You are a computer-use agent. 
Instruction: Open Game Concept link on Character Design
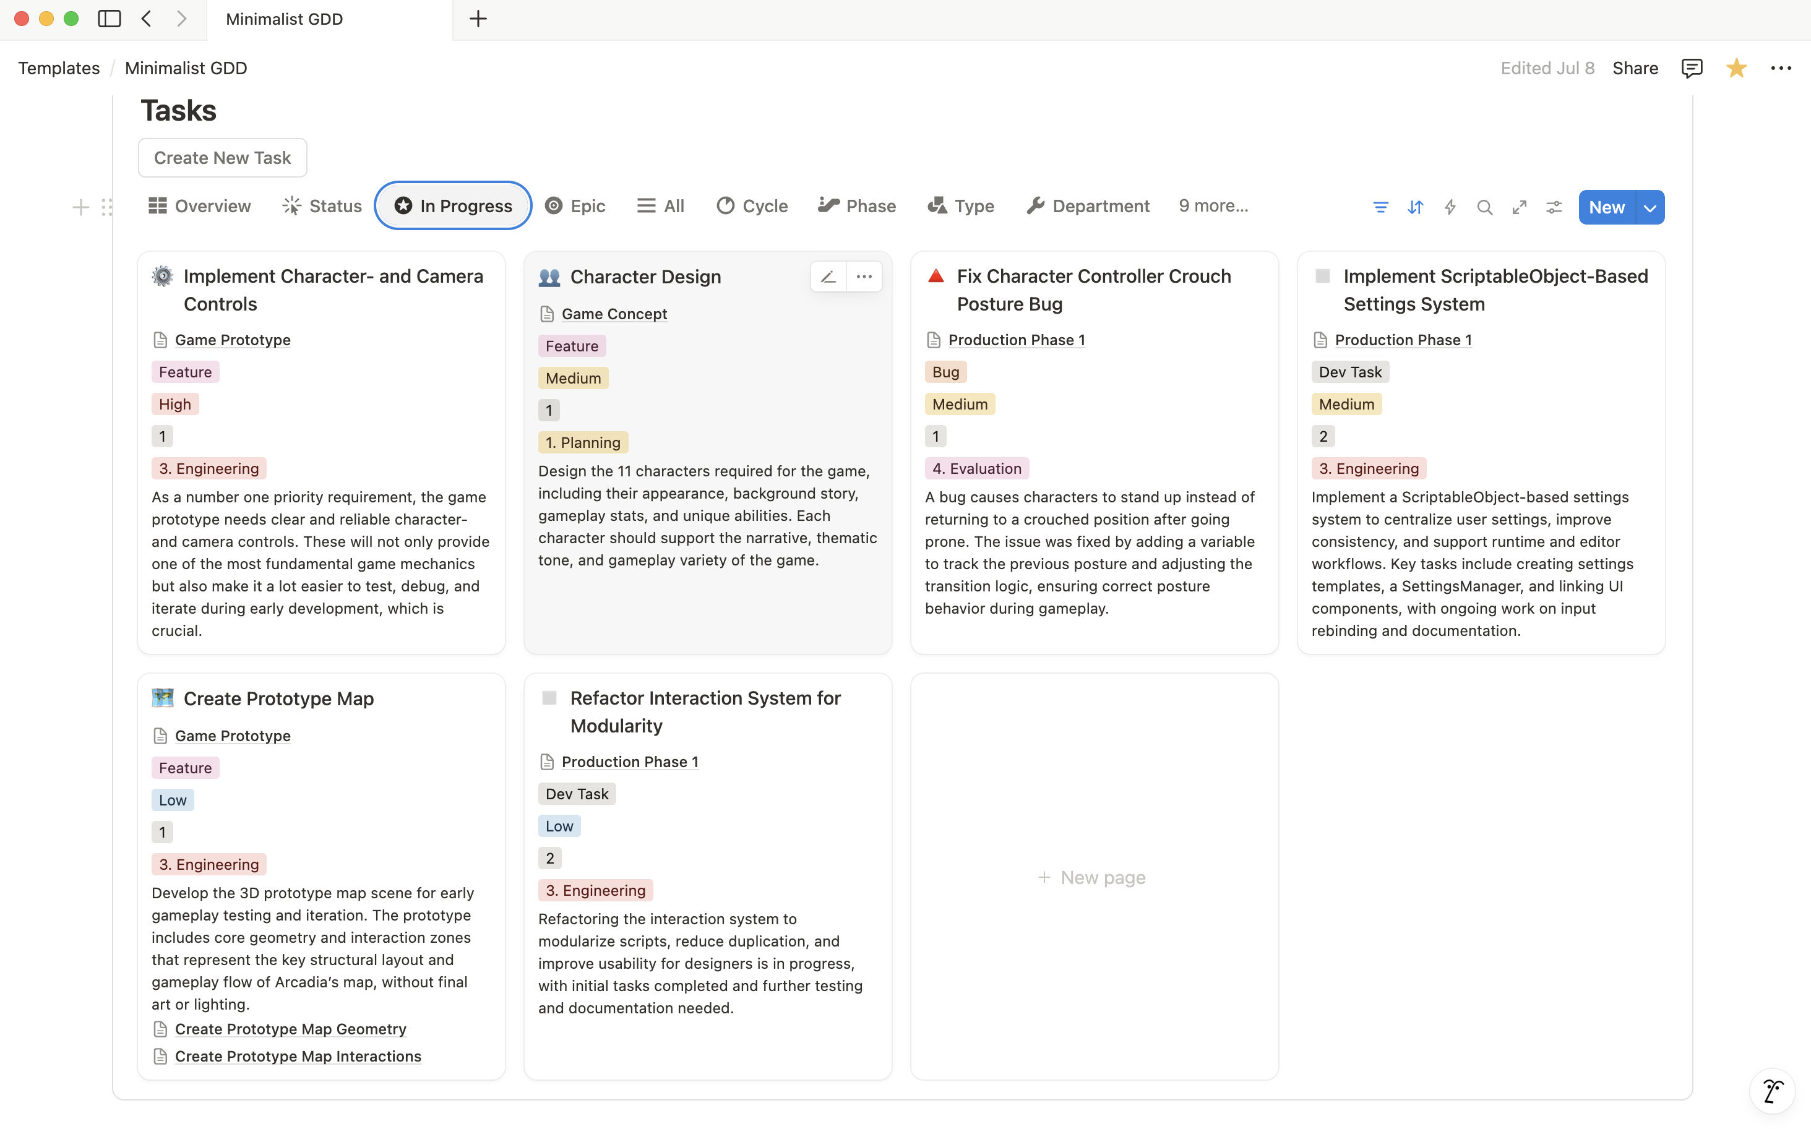coord(614,314)
